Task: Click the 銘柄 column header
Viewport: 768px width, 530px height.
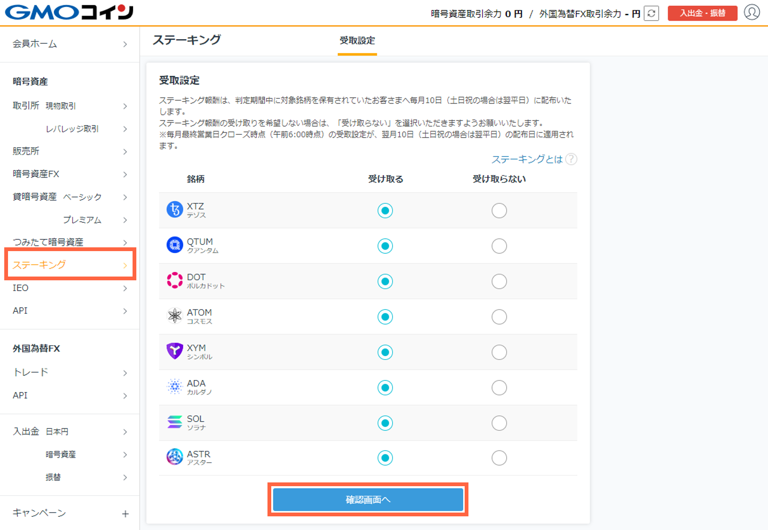Action: [x=196, y=179]
